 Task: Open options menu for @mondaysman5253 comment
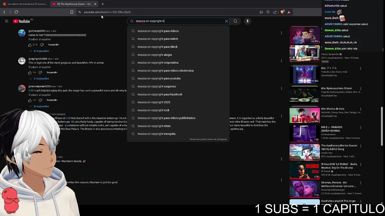pos(281,88)
